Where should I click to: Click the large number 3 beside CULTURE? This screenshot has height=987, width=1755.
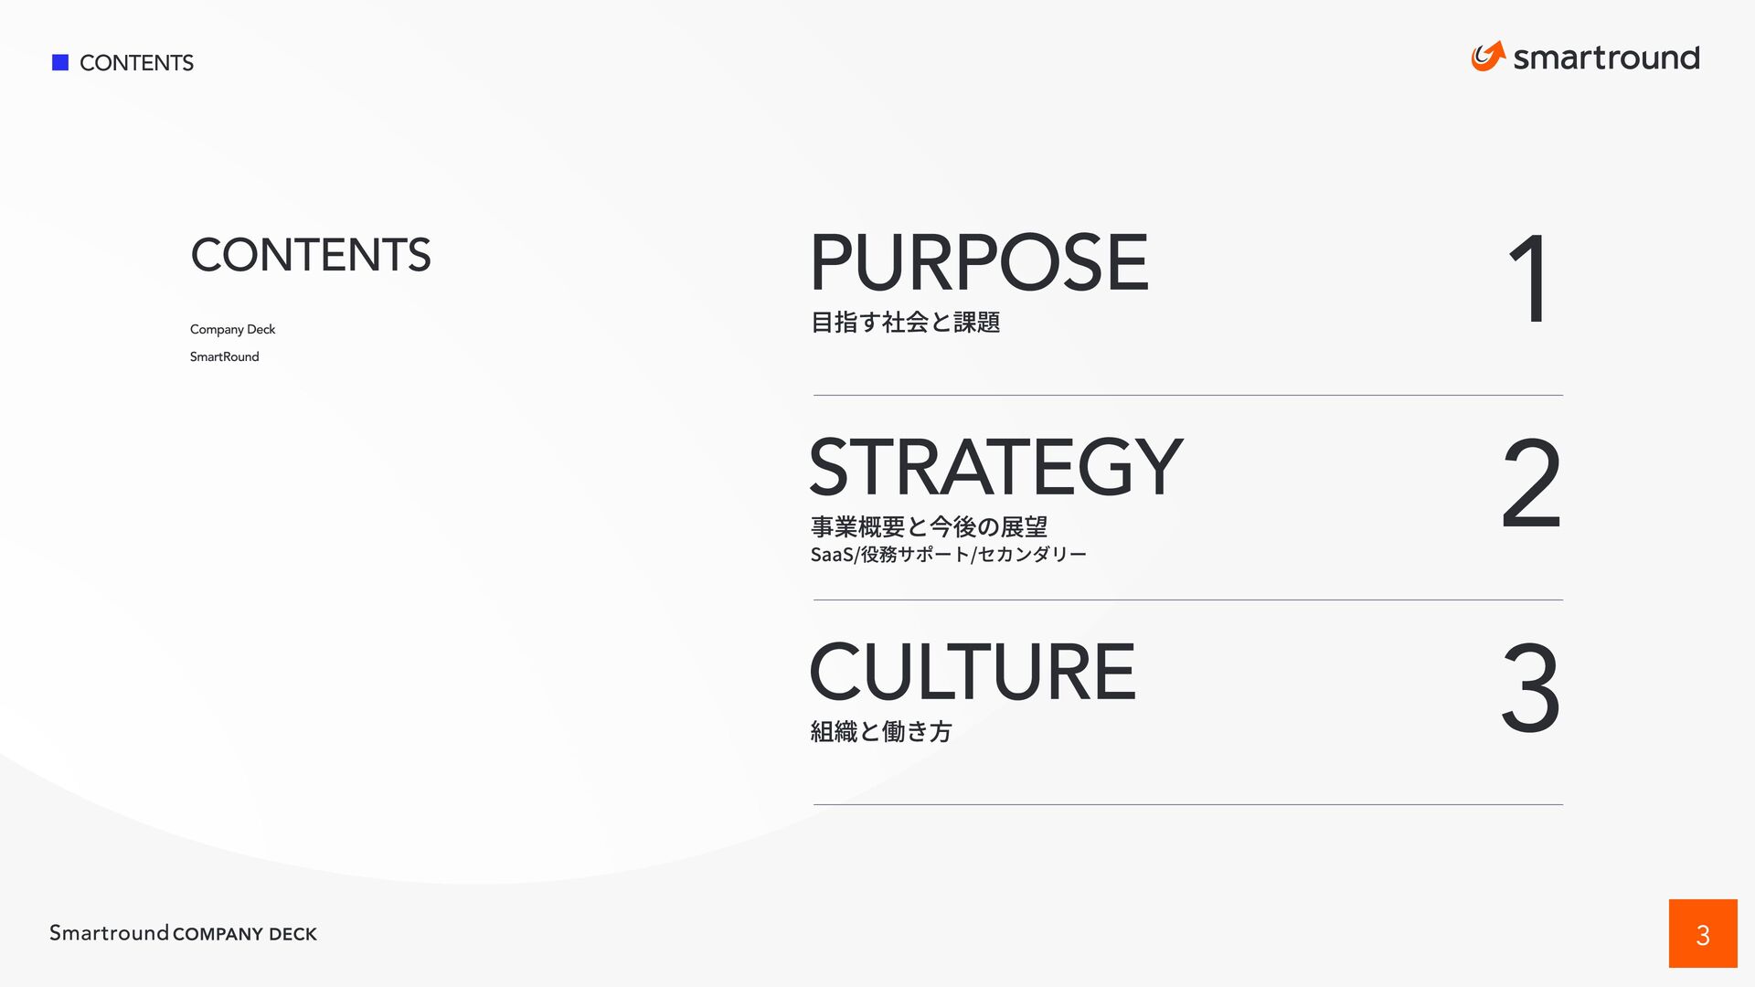(1530, 688)
